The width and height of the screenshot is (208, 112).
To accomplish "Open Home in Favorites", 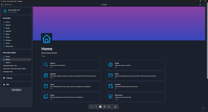I will click(x=17, y=22).
